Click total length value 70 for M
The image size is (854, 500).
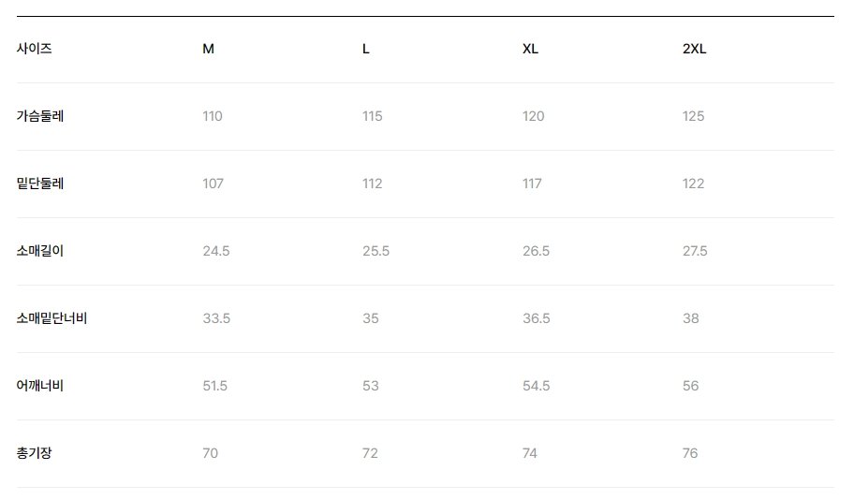pyautogui.click(x=211, y=453)
